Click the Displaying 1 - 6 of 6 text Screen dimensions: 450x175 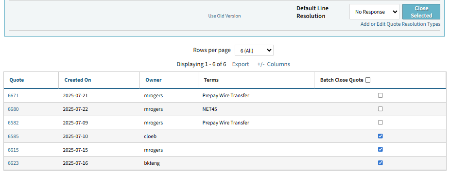click(x=201, y=64)
